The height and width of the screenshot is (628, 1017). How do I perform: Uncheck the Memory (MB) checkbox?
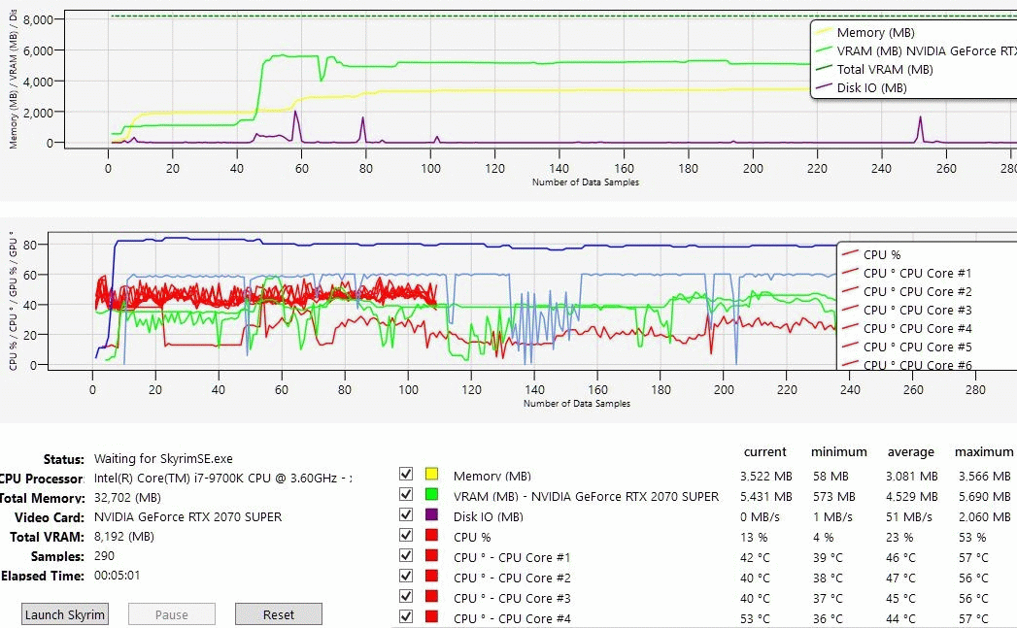[407, 476]
